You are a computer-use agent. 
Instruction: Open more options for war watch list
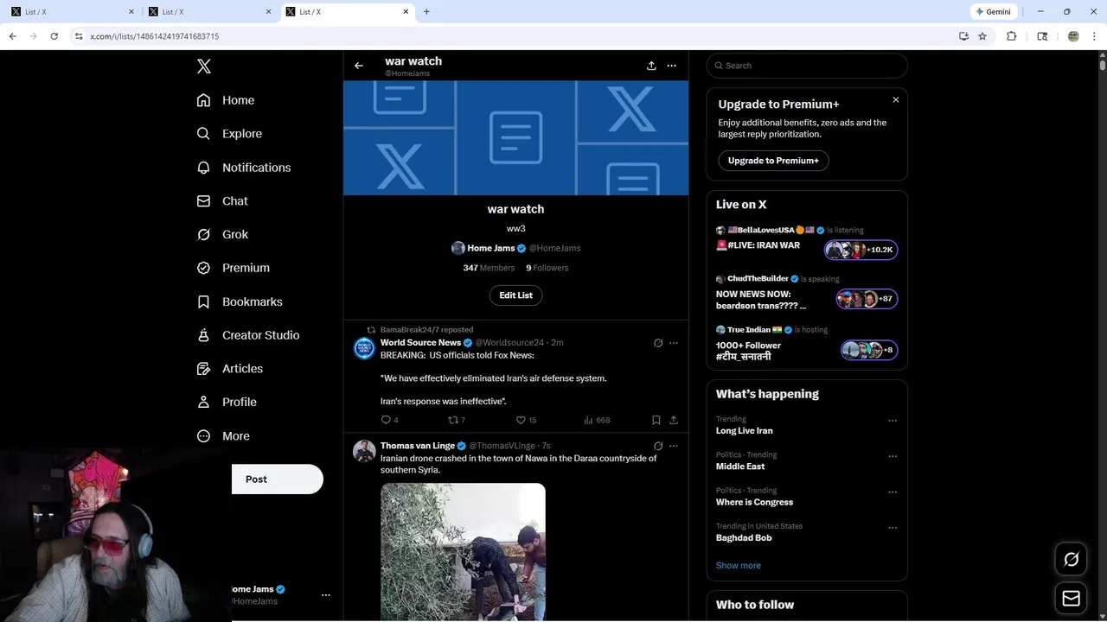click(x=671, y=66)
